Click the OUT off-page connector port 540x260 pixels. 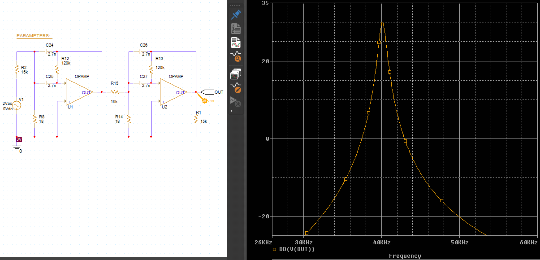[207, 92]
